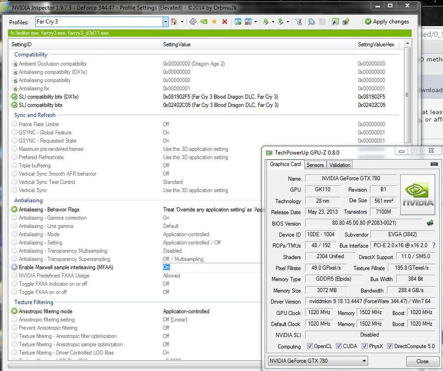Collapse the Sync and Refresh section header
The width and height of the screenshot is (443, 371).
[35, 115]
